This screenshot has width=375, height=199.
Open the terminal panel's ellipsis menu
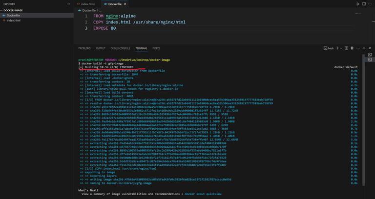coord(358,48)
